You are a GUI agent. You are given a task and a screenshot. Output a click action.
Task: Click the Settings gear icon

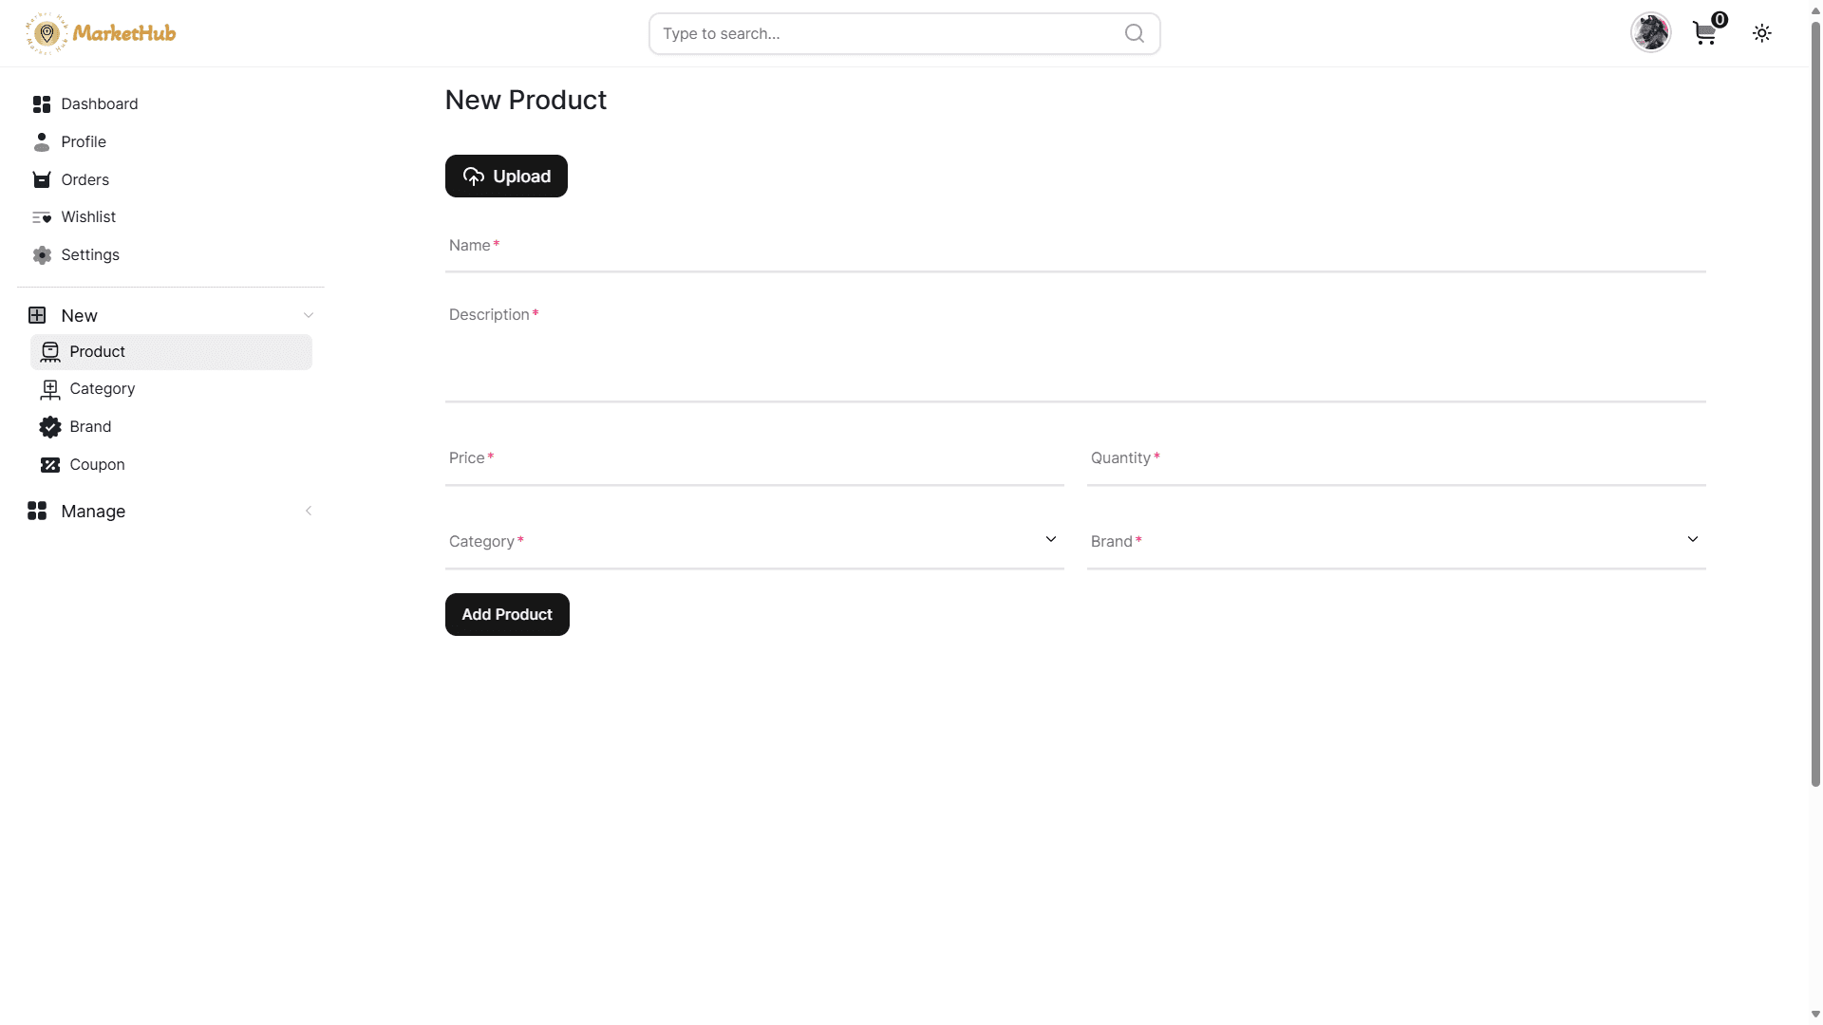click(42, 255)
